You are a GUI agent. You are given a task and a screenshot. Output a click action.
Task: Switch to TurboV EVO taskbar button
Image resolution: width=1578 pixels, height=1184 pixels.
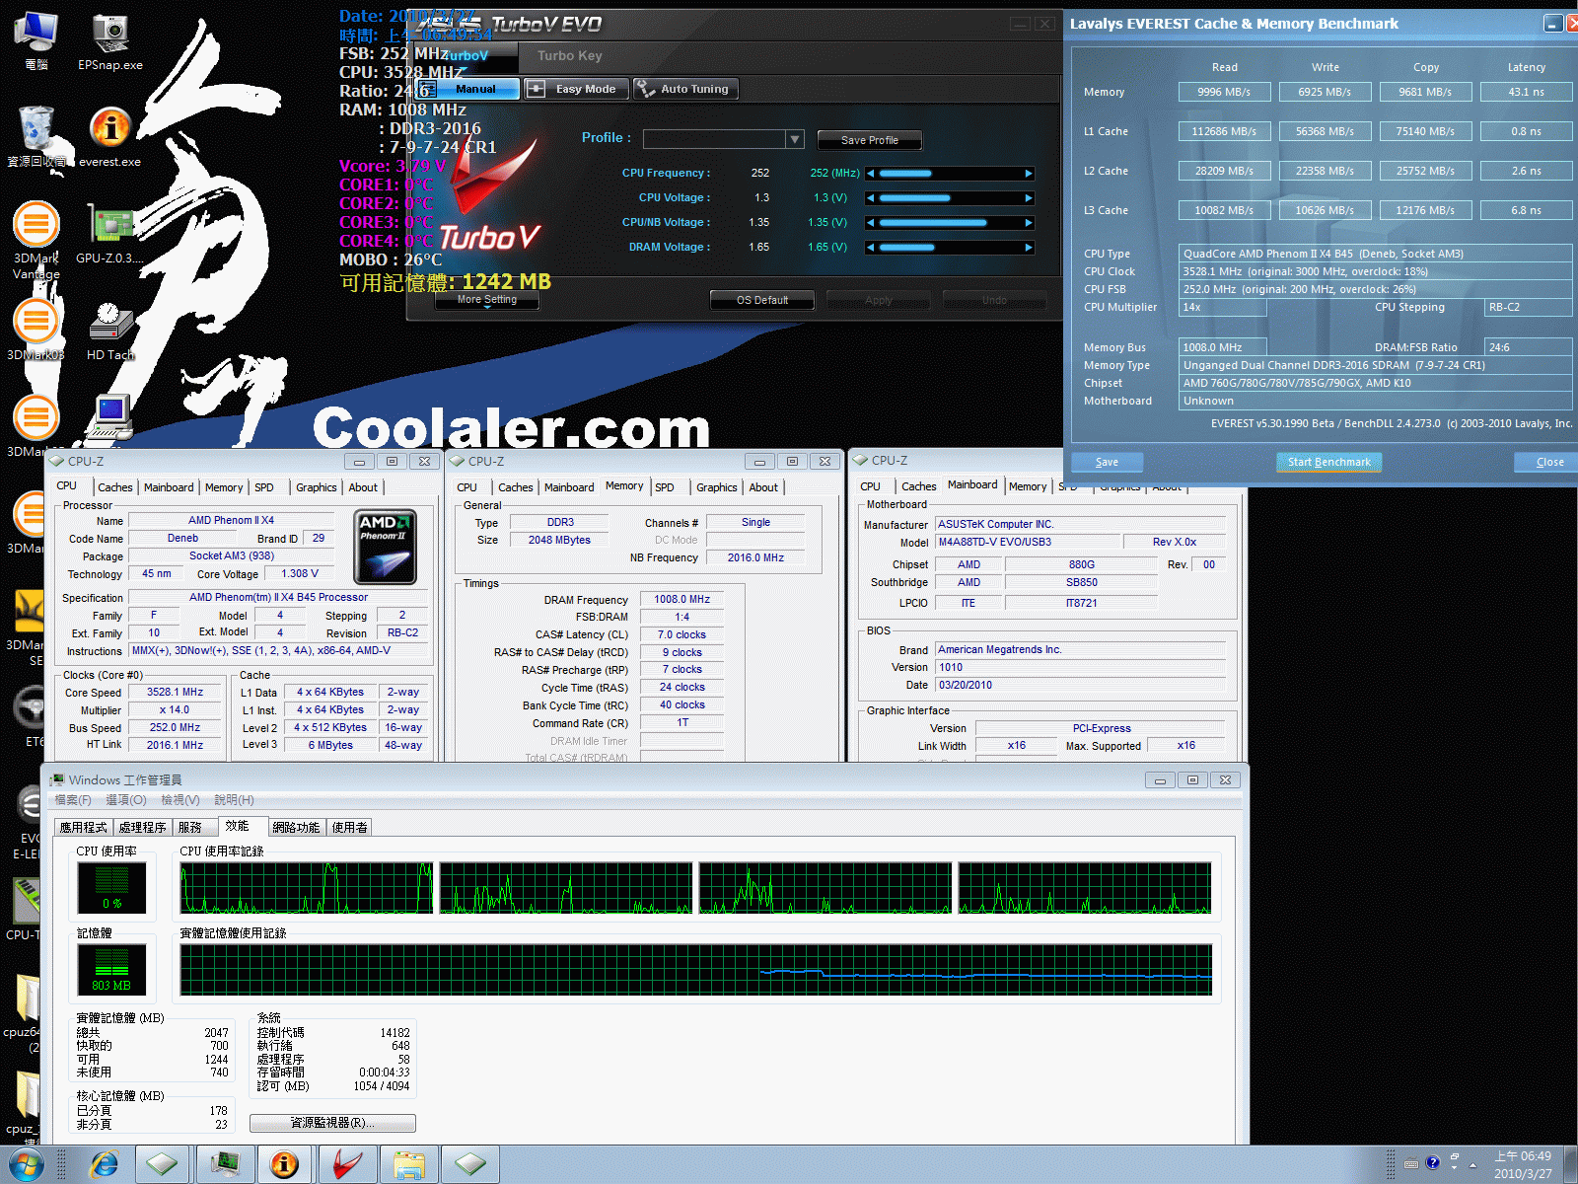tap(346, 1165)
